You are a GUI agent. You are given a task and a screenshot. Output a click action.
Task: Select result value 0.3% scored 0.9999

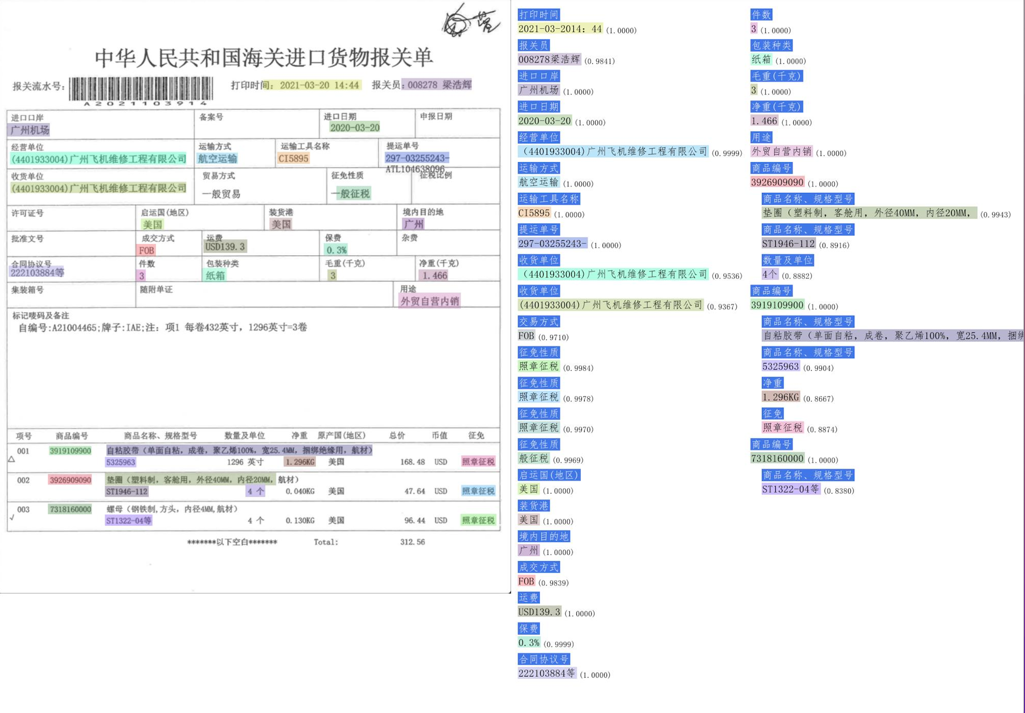click(x=529, y=643)
